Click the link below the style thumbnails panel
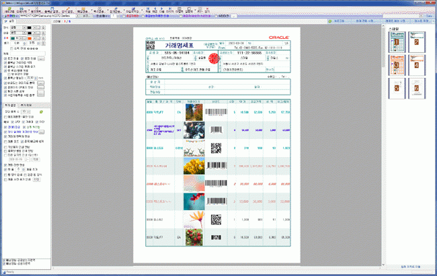Viewport: 437px width, 276px height. (411, 267)
